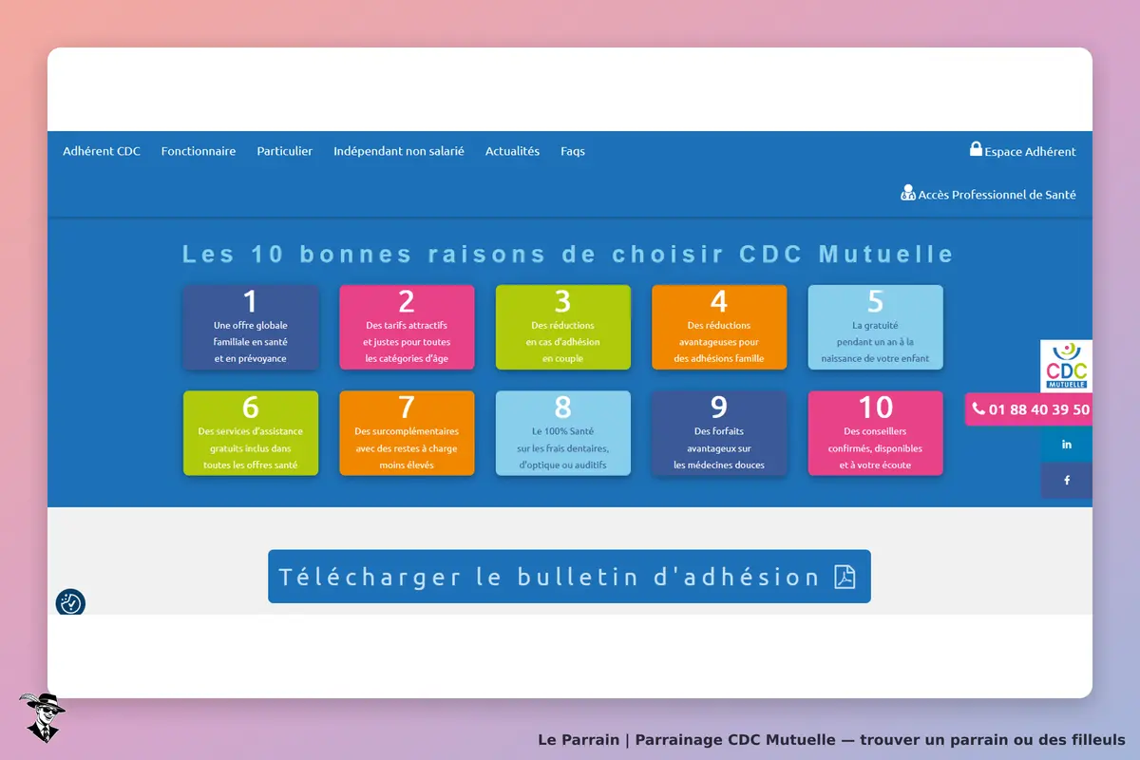Image resolution: width=1140 pixels, height=760 pixels.
Task: Open the Faqs page
Action: point(573,151)
